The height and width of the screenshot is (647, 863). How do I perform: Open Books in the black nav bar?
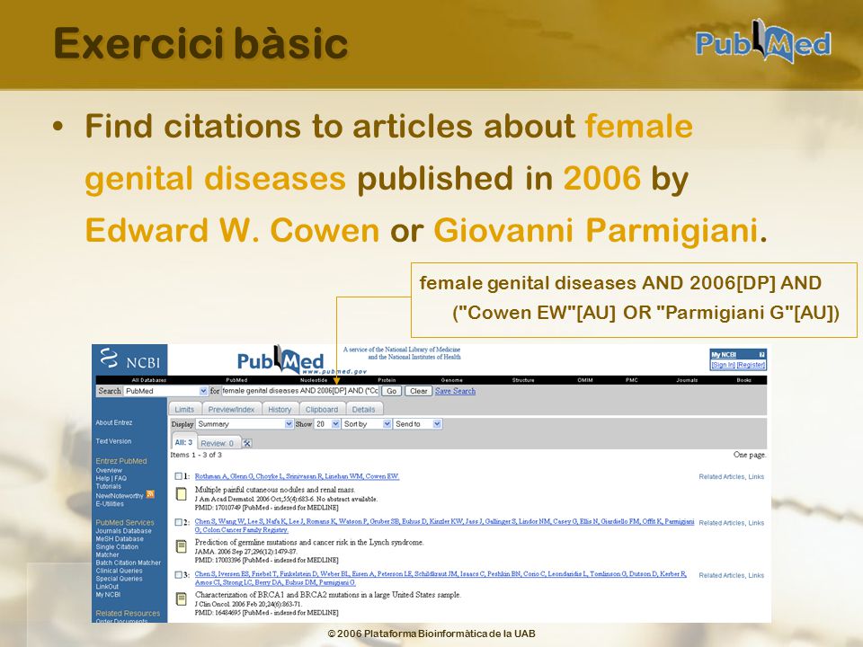coord(744,380)
